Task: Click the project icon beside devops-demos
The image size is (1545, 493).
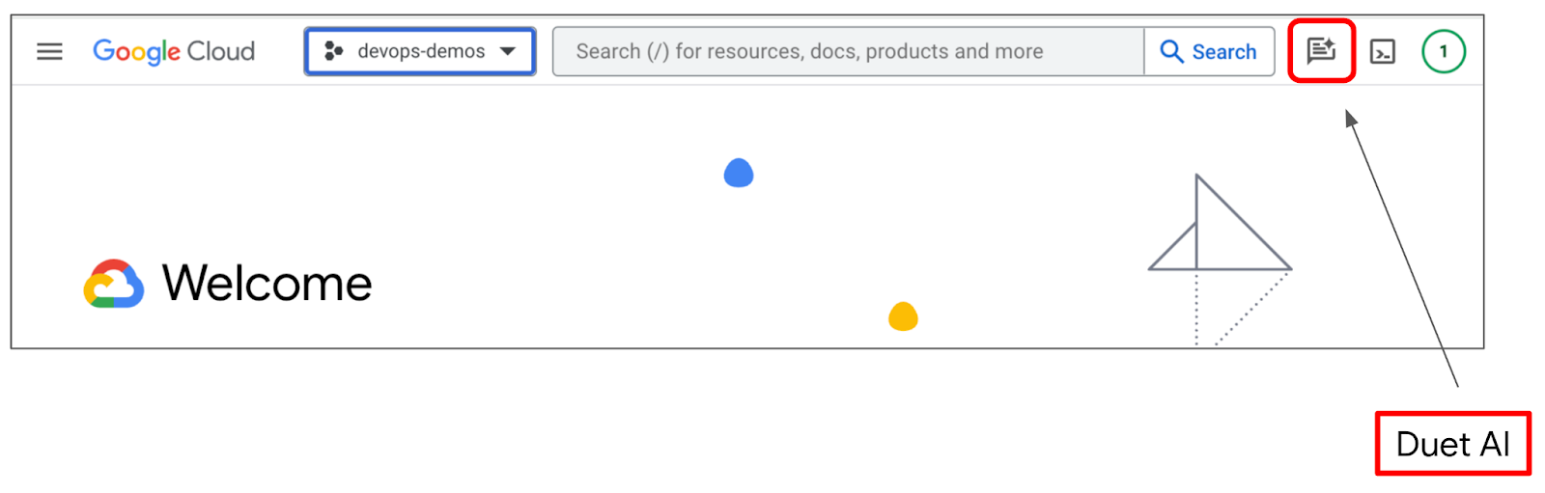Action: (x=334, y=52)
